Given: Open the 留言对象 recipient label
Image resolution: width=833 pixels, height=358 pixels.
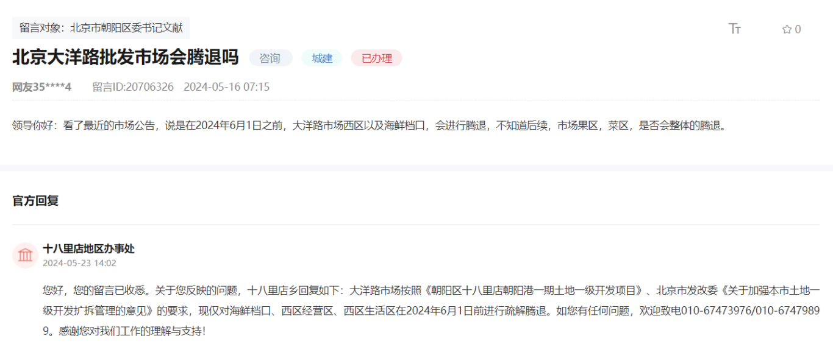Looking at the screenshot, I should (101, 27).
